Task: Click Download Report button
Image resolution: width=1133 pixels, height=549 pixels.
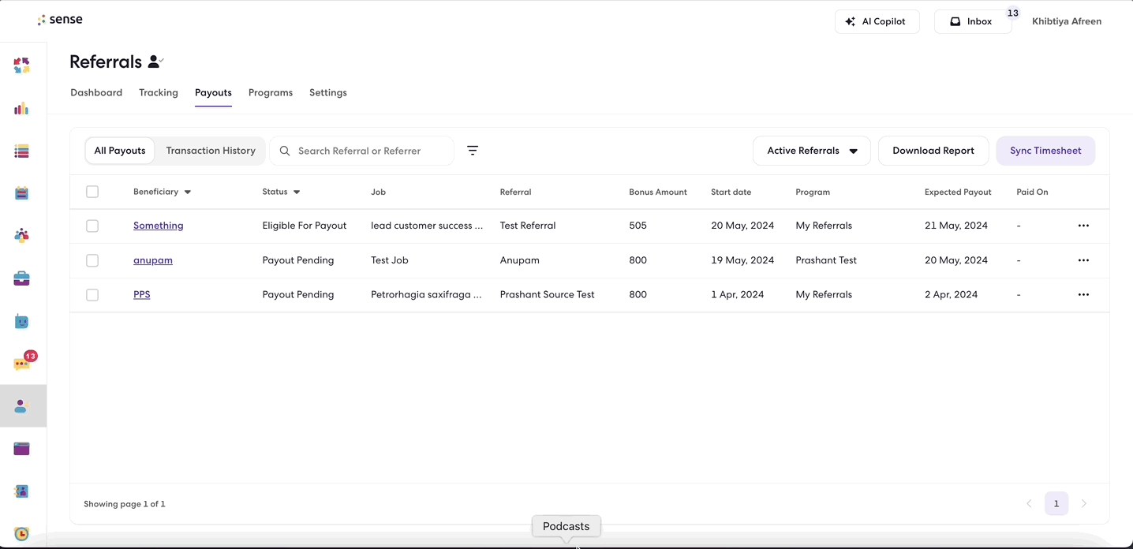Action: 933,151
